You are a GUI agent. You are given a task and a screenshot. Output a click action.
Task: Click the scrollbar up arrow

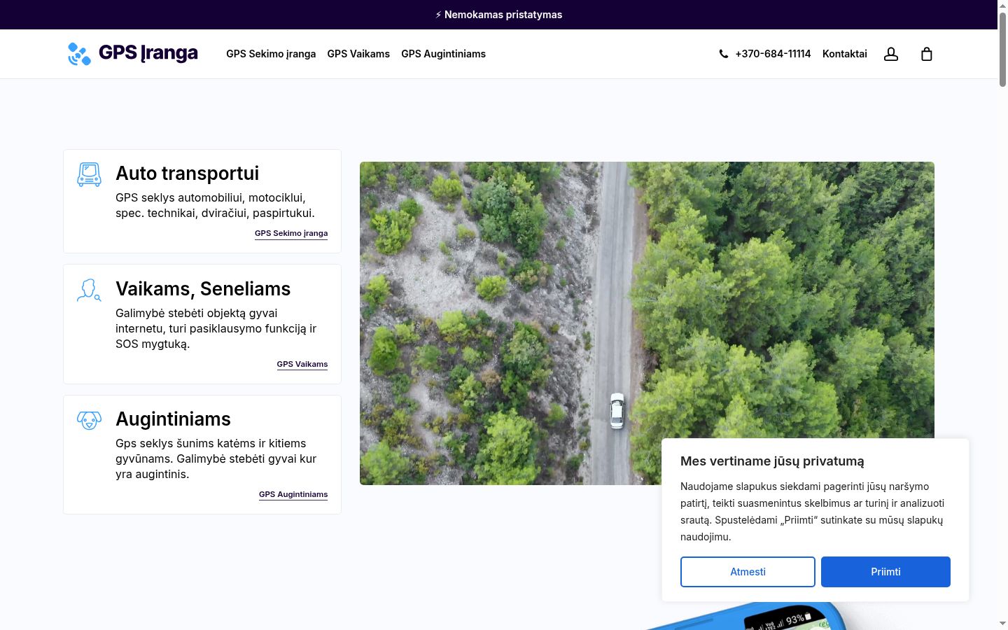pyautogui.click(x=1002, y=6)
